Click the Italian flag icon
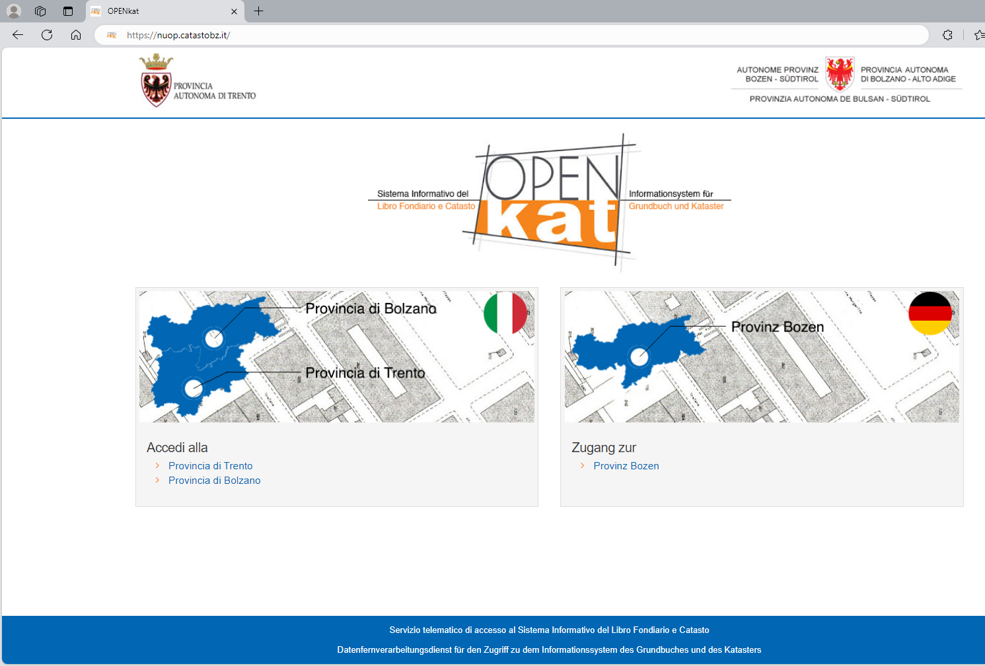This screenshot has width=985, height=666. 505,313
